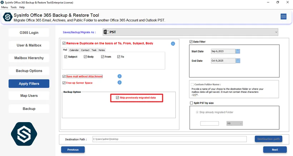Open the End Date calendar picker icon
The height and width of the screenshot is (156, 293).
coord(238,61)
